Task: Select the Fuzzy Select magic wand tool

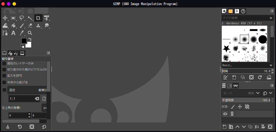Action: pyautogui.click(x=30, y=18)
